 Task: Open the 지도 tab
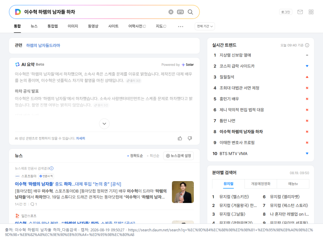click(161, 26)
